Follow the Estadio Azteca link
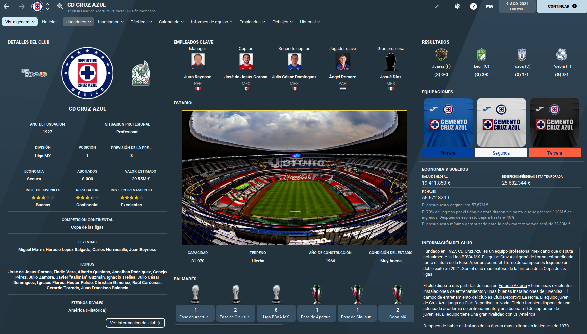 [x=512, y=286]
